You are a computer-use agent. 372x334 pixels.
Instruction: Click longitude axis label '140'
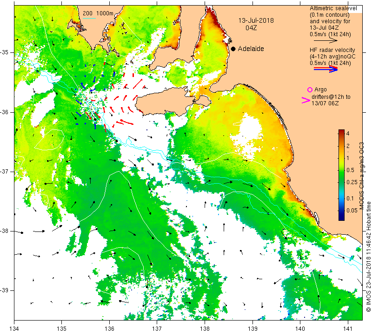coord(300,329)
